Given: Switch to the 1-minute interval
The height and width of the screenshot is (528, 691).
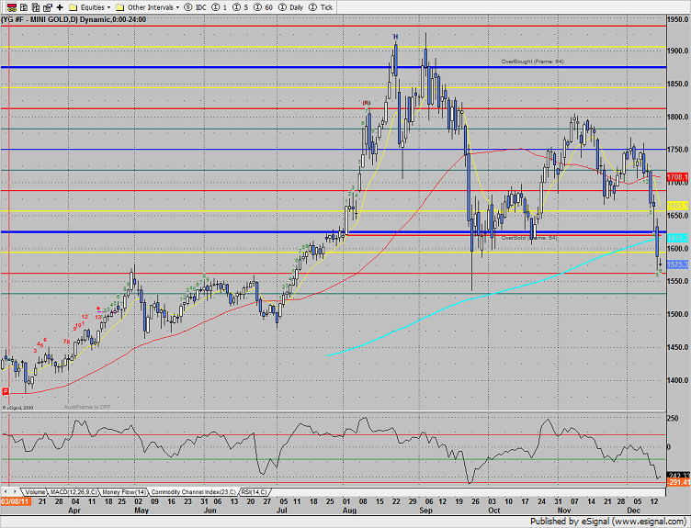Looking at the screenshot, I should (220, 7).
